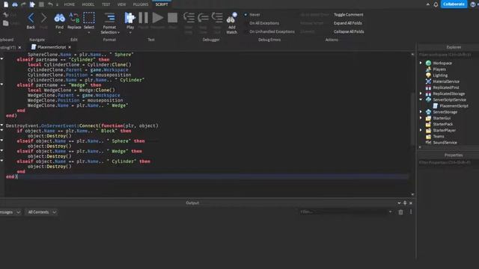
Task: Click Expand All Folds
Action: pyautogui.click(x=347, y=23)
